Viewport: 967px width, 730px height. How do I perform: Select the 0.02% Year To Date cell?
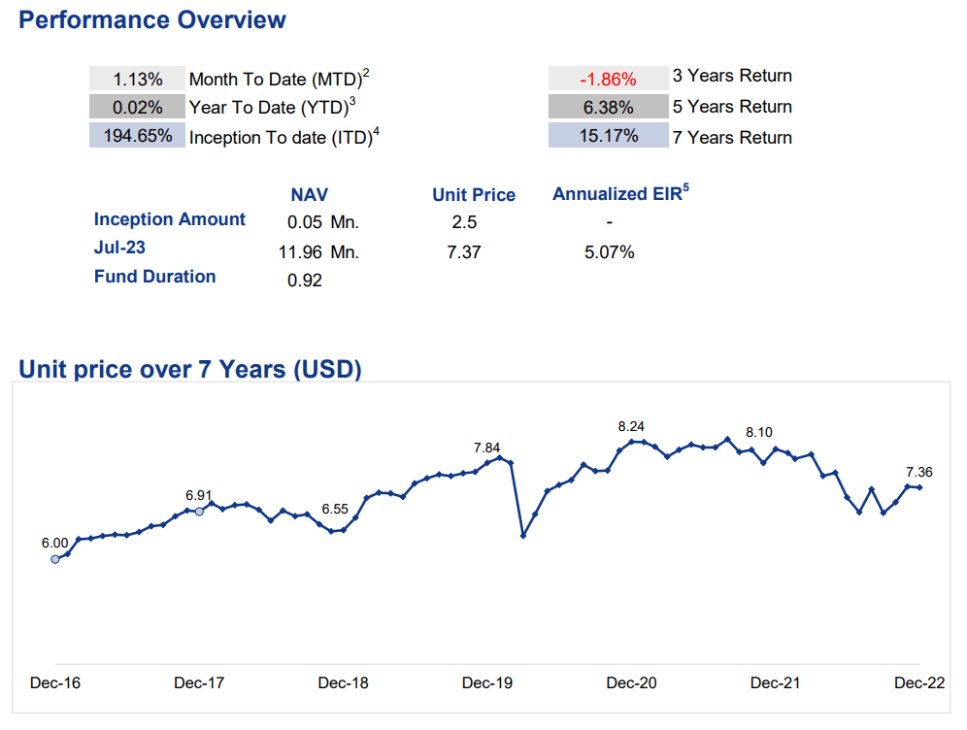pyautogui.click(x=138, y=107)
